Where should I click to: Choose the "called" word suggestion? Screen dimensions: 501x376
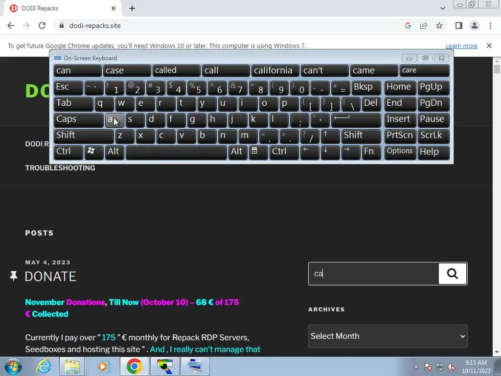point(176,70)
